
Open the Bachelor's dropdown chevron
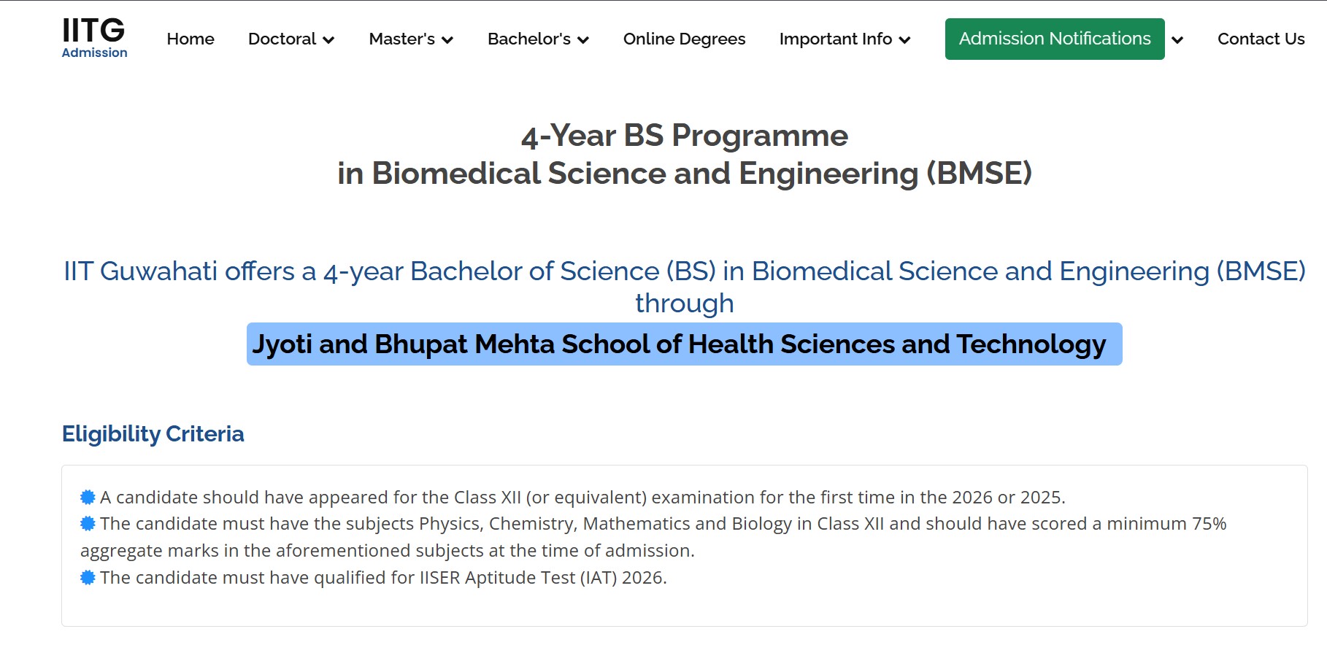(583, 40)
